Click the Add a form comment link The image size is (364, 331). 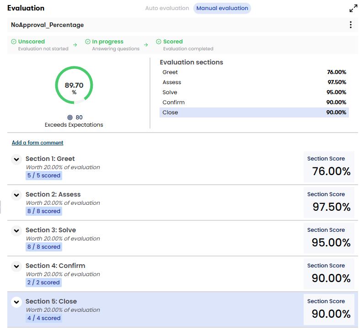pyautogui.click(x=37, y=143)
